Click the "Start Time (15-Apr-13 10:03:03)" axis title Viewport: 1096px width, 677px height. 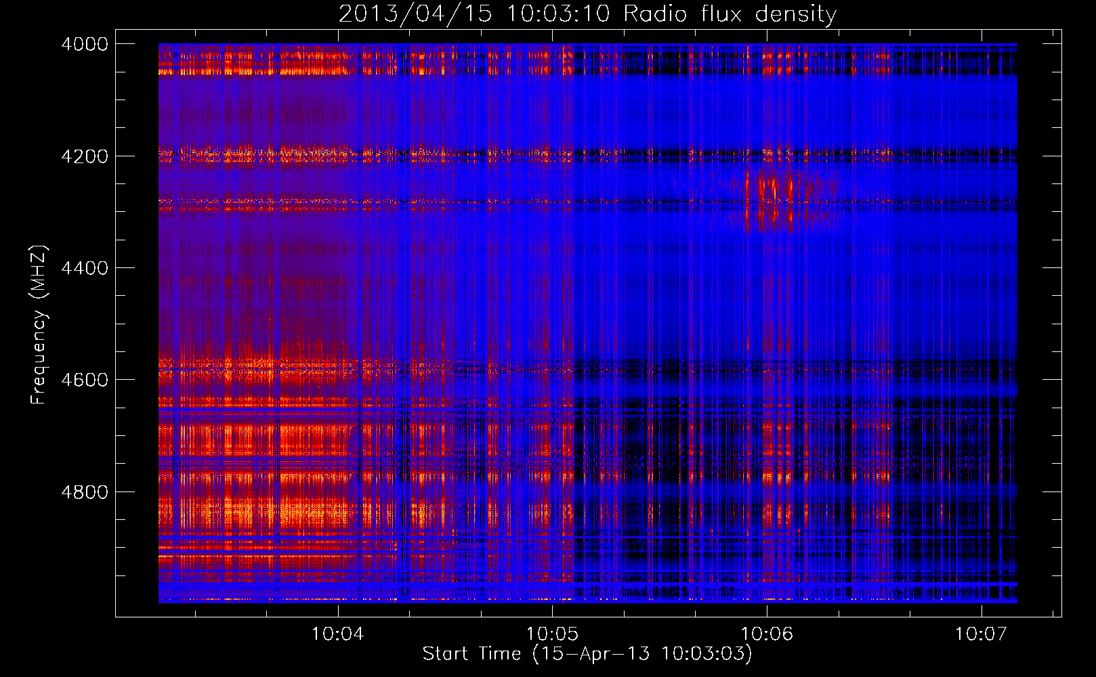587,654
